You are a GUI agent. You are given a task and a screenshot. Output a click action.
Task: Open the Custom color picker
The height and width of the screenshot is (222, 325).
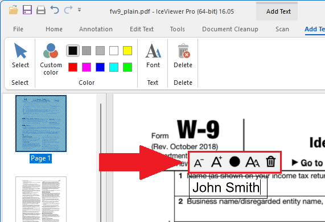click(51, 59)
